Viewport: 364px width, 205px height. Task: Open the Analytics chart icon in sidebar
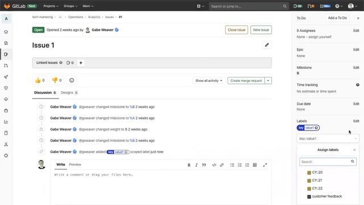pyautogui.click(x=6, y=122)
